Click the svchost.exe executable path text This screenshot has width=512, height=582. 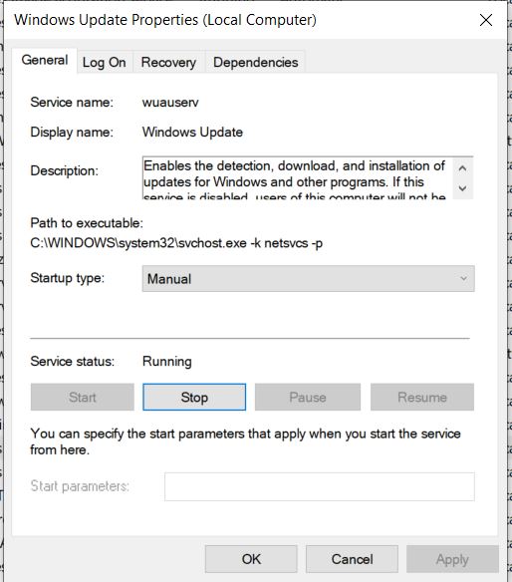pyautogui.click(x=176, y=243)
